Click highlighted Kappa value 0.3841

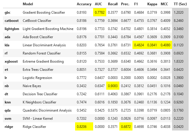152,45
